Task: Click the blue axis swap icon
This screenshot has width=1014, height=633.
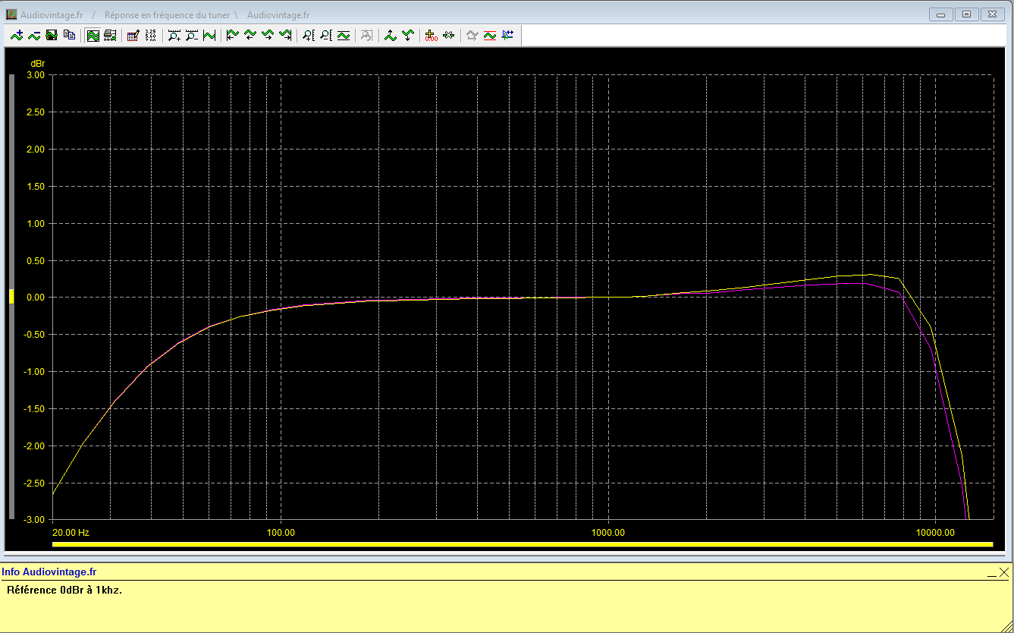Action: click(x=507, y=35)
